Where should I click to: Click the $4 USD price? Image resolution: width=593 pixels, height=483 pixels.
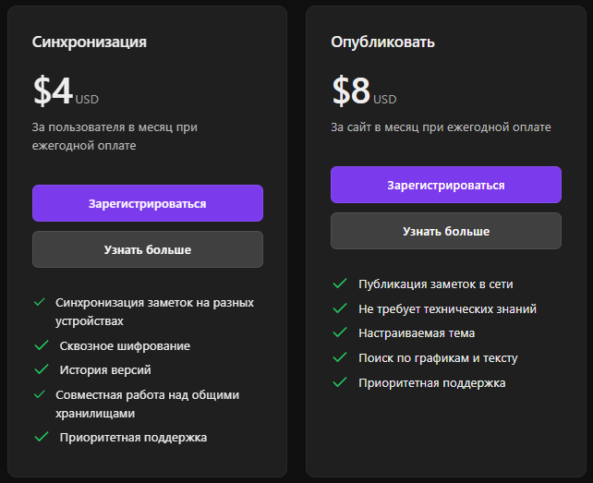click(x=65, y=91)
